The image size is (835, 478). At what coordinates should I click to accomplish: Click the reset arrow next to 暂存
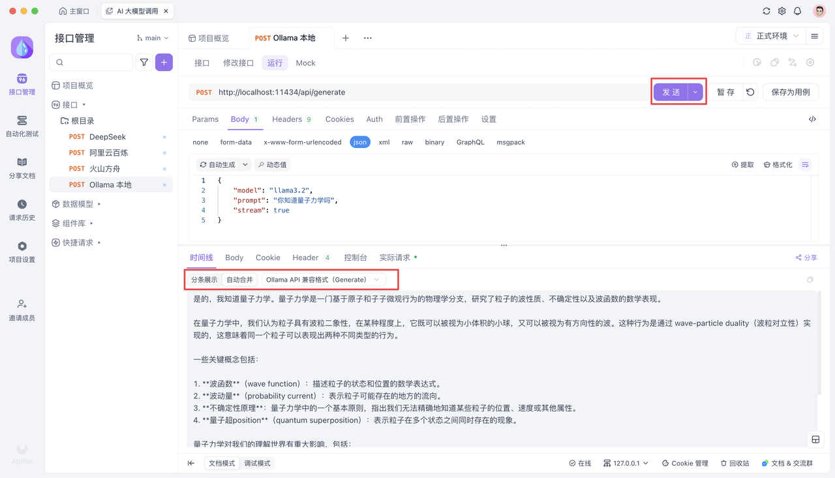click(750, 92)
